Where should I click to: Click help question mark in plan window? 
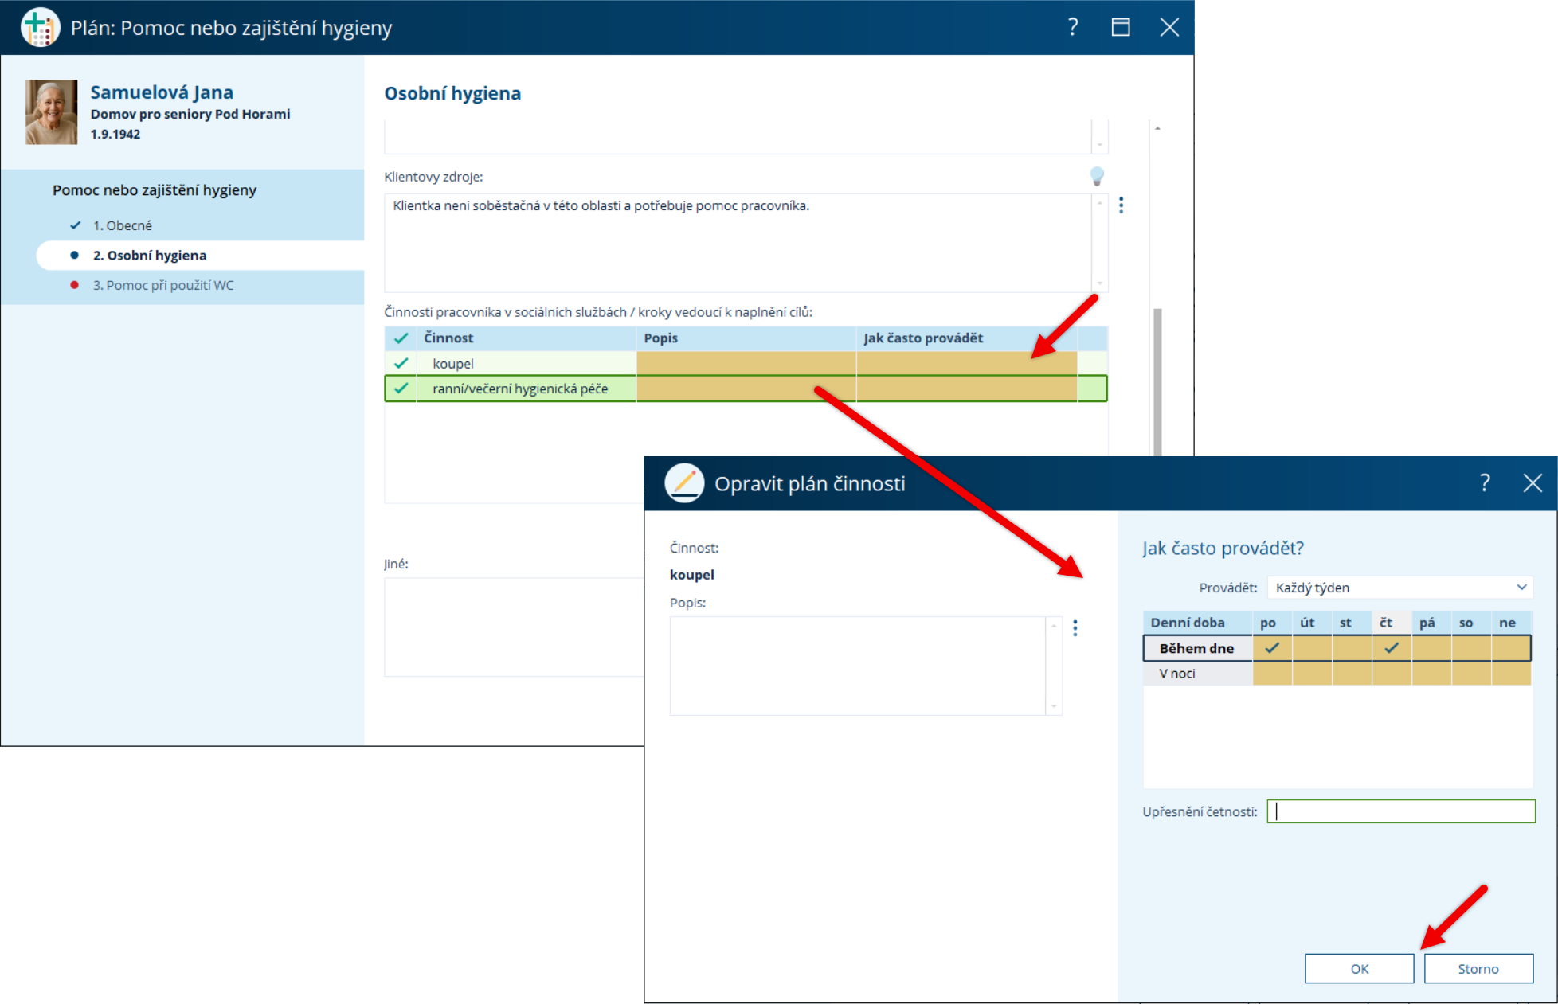(x=1073, y=28)
